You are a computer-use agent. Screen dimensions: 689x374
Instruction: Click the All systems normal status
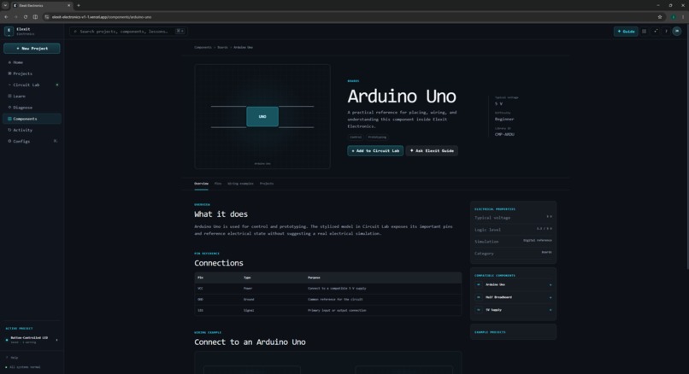pos(23,367)
